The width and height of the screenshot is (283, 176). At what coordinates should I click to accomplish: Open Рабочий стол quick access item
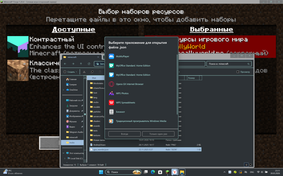74,101
